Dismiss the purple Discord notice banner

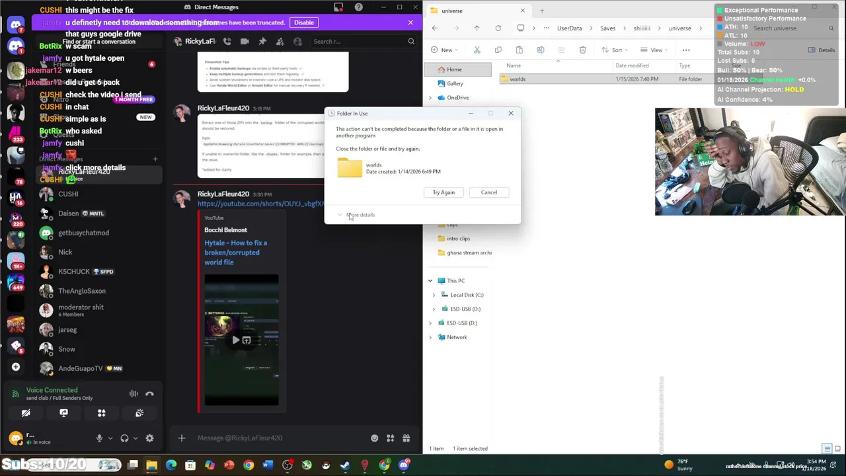click(x=410, y=22)
